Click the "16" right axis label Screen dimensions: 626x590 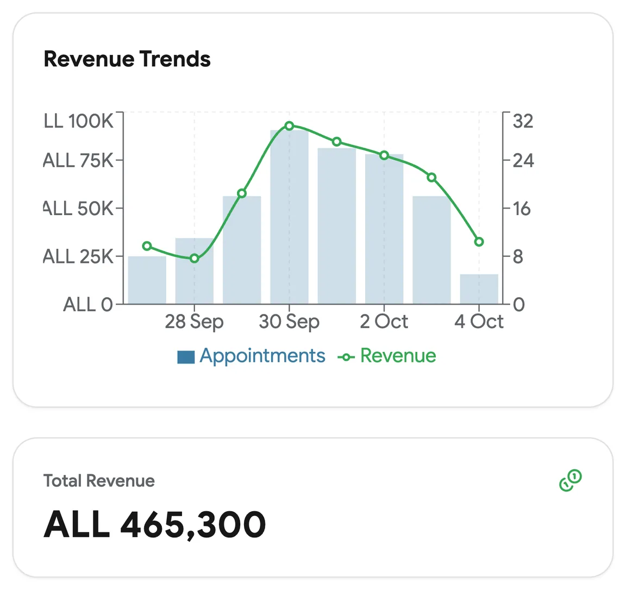(522, 209)
